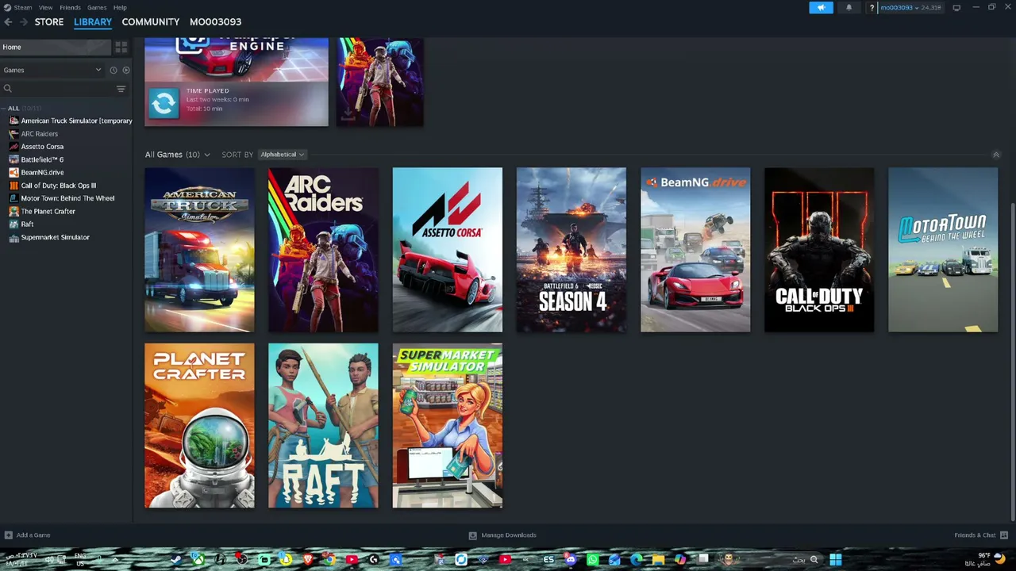Viewport: 1016px width, 571px height.
Task: Open the notifications bell
Action: tap(849, 8)
